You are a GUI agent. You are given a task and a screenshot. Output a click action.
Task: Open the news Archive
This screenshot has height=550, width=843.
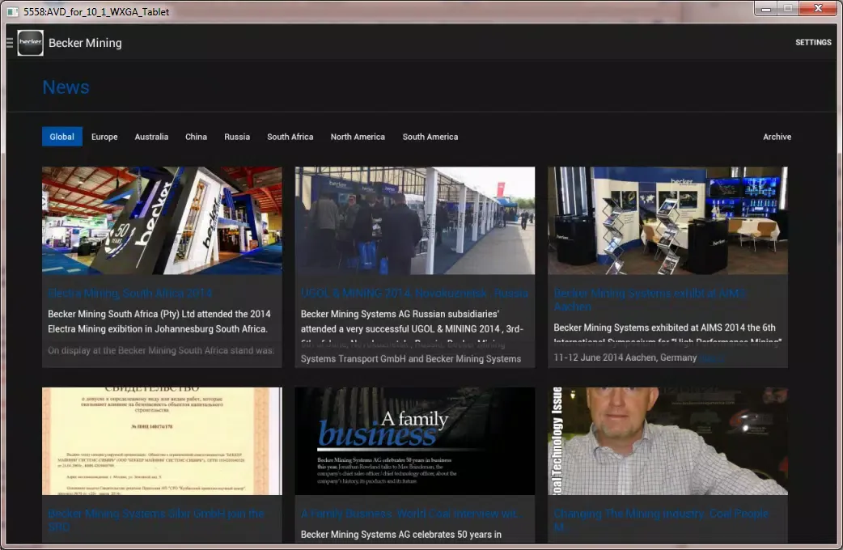tap(777, 137)
